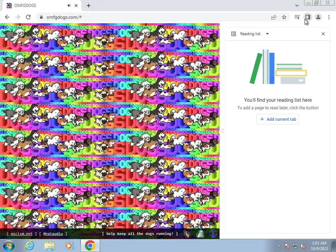Launch Internet Explorer from the taskbar
Screen dimensions: 336x252
click(x=29, y=245)
